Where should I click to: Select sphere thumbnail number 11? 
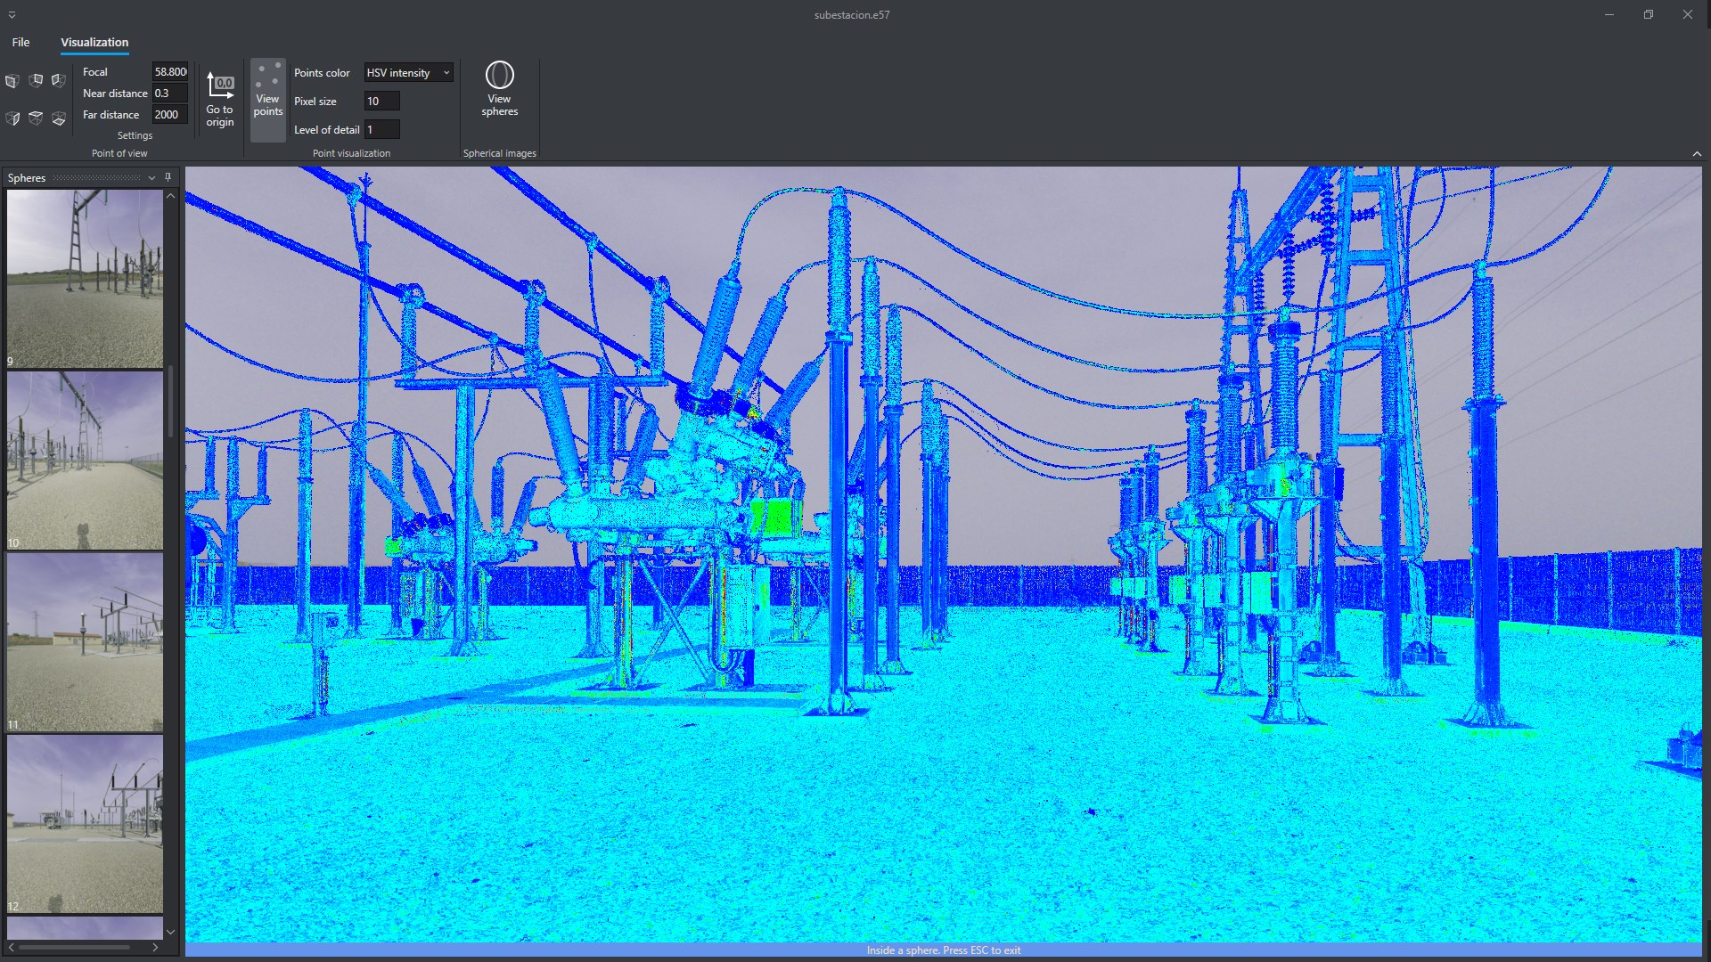tap(85, 641)
